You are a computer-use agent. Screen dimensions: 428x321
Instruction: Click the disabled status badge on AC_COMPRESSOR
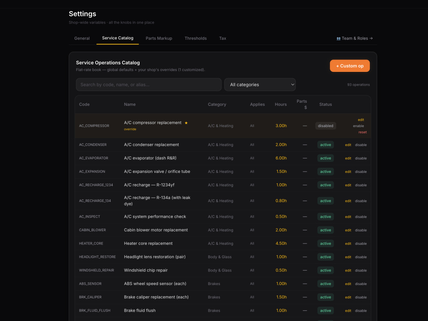[x=325, y=126]
